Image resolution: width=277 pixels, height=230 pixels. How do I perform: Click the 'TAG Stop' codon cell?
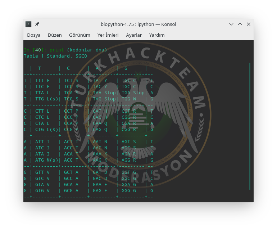[104, 99]
